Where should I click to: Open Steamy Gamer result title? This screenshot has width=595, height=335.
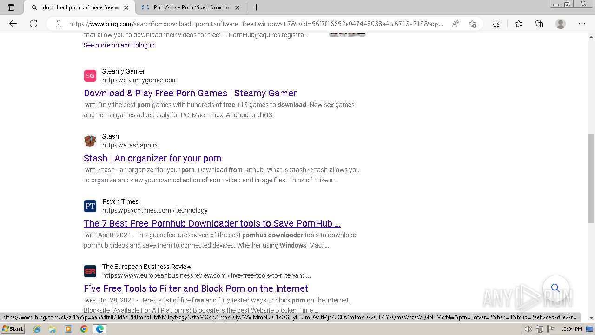(190, 93)
